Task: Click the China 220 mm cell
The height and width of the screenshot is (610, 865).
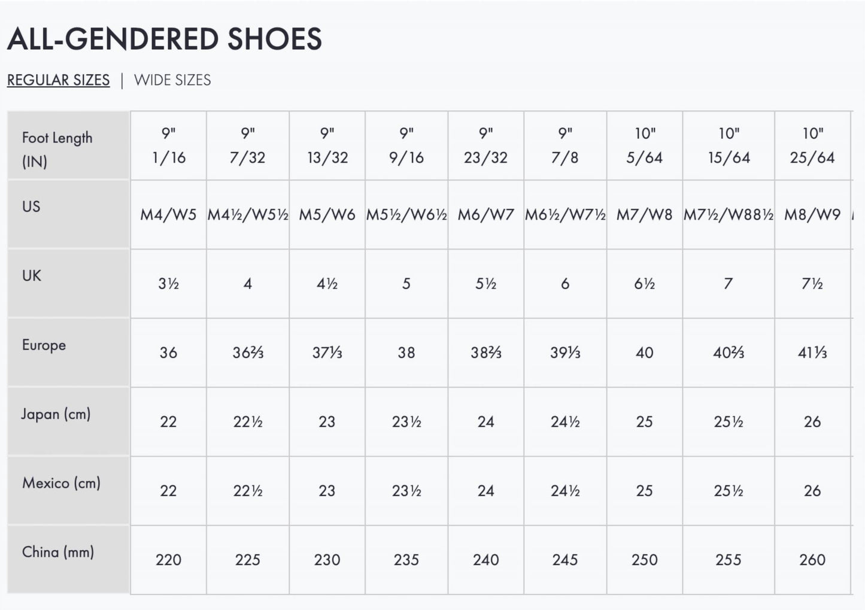Action: pyautogui.click(x=168, y=560)
